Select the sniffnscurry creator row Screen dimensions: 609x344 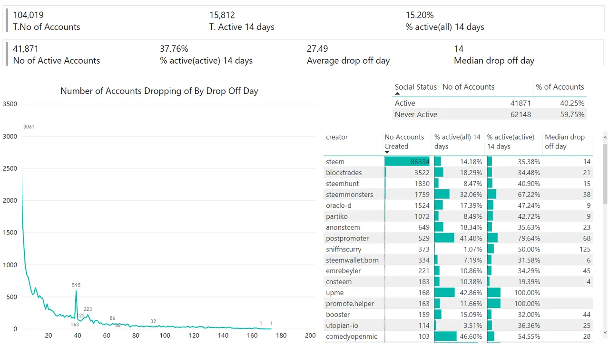[x=458, y=249]
